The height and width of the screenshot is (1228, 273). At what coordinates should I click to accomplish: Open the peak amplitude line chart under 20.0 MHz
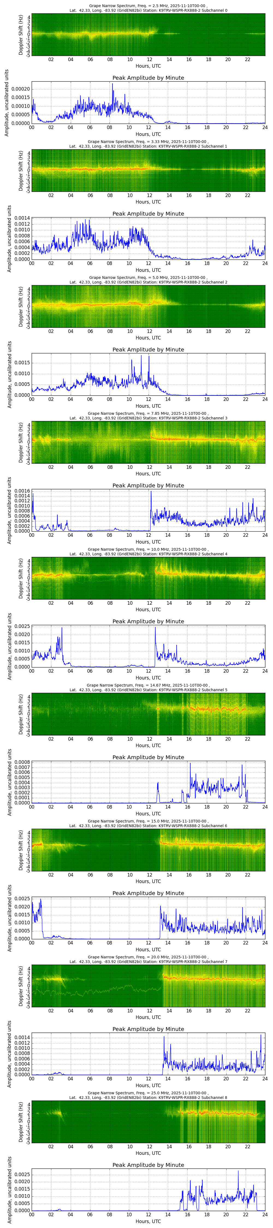click(149, 1054)
